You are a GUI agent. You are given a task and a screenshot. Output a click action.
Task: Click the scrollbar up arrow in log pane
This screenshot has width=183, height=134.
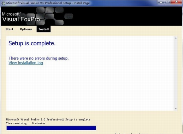tap(175, 38)
